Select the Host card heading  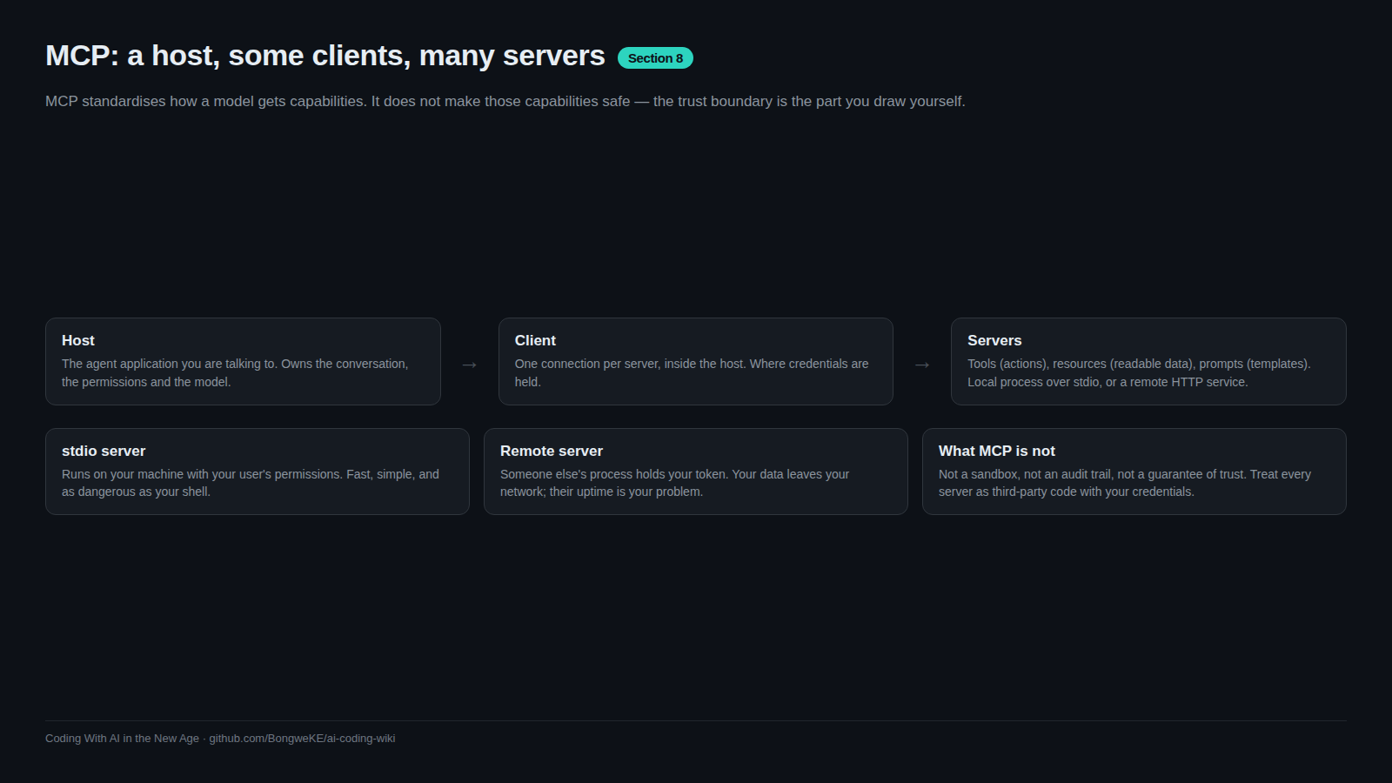(78, 340)
